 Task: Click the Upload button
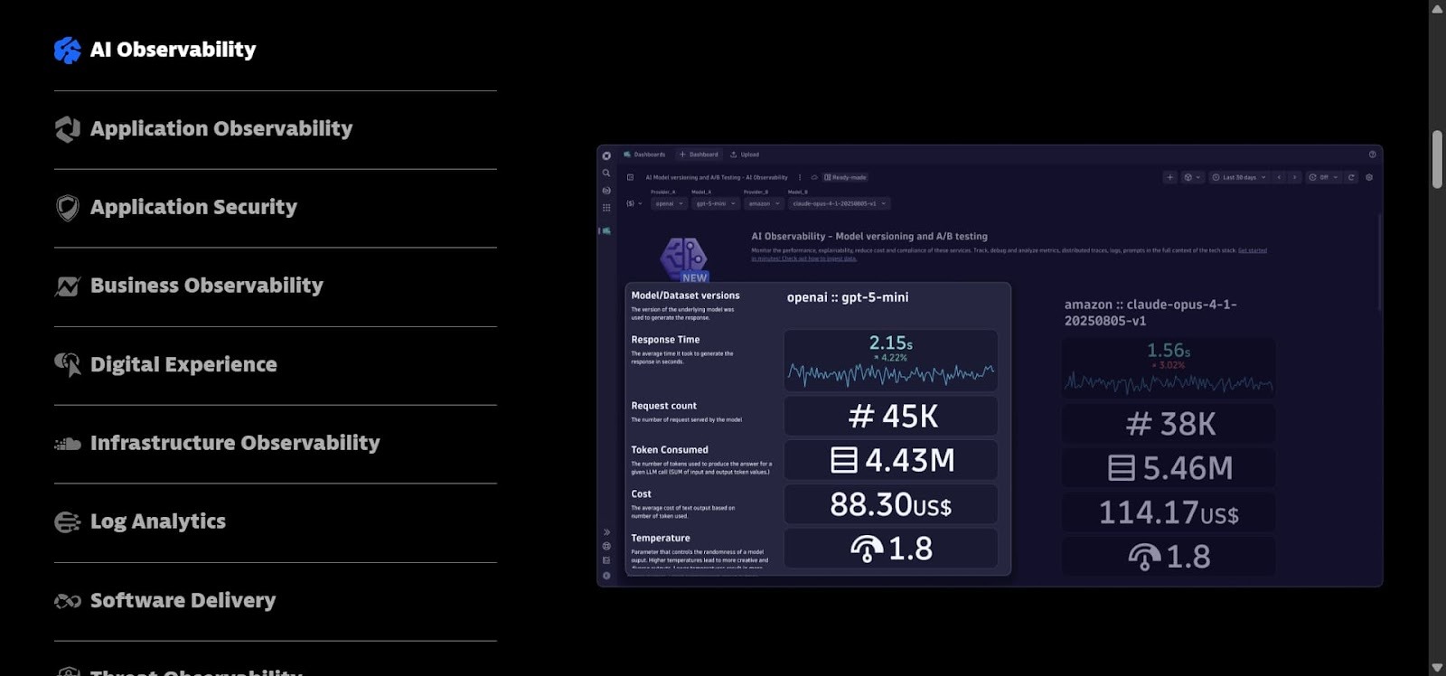click(x=745, y=155)
